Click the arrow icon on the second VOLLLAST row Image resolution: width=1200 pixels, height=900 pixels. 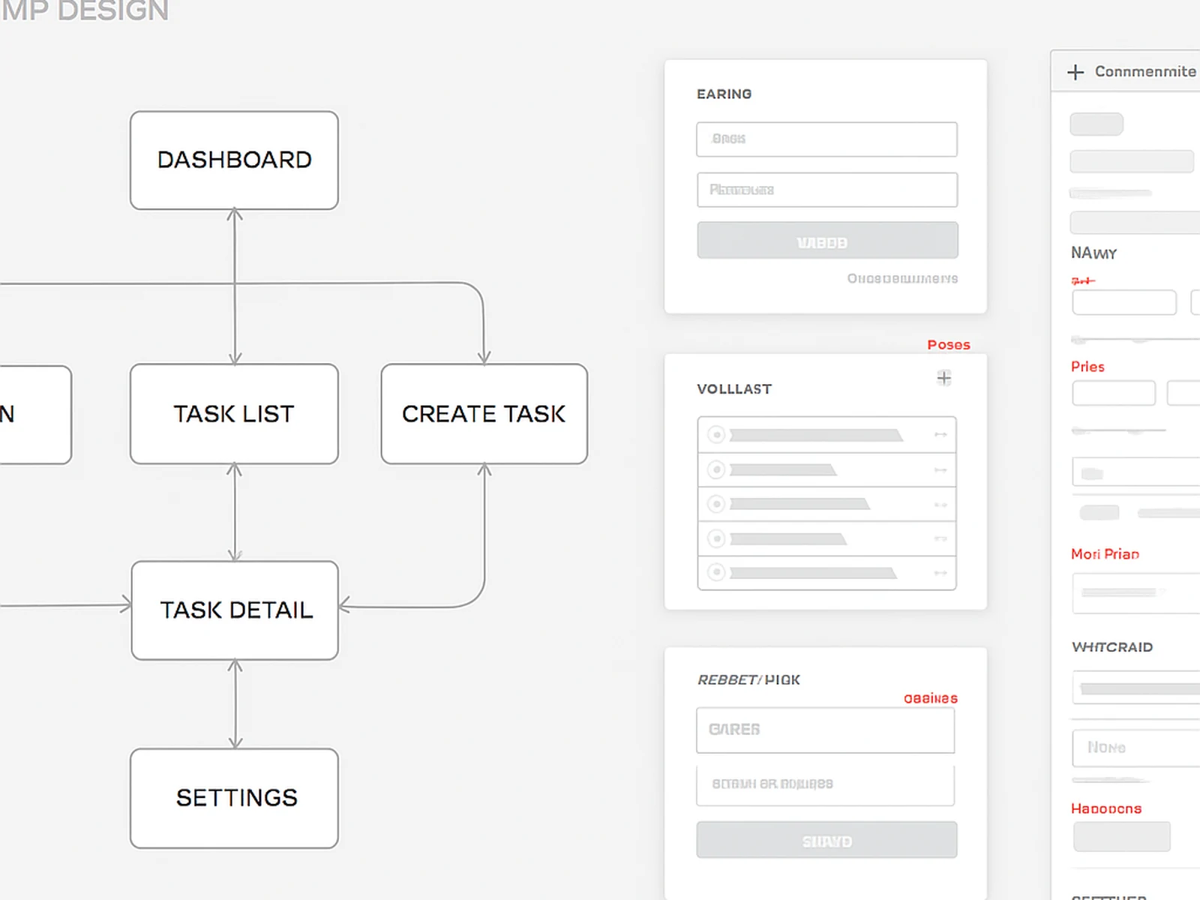coord(940,470)
